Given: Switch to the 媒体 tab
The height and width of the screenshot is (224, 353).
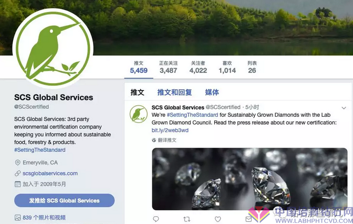Looking at the screenshot, I should pos(212,92).
